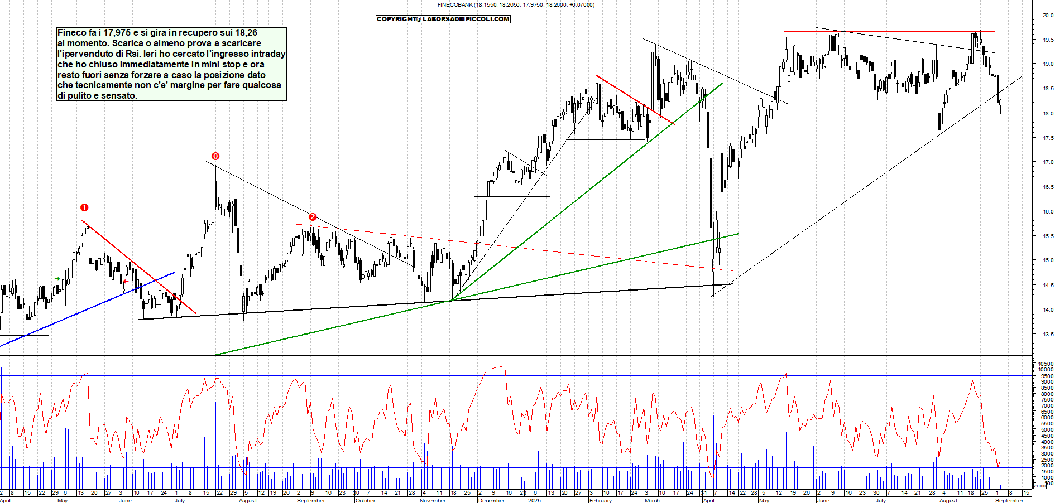Click the 20.0 price axis label
Image resolution: width=1055 pixels, height=503 pixels.
tap(1048, 16)
